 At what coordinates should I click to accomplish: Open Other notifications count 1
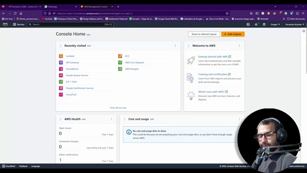tap(60, 160)
